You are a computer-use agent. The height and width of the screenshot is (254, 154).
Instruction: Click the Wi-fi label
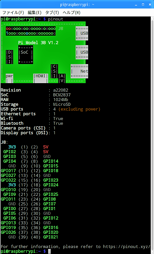click(x=7, y=119)
